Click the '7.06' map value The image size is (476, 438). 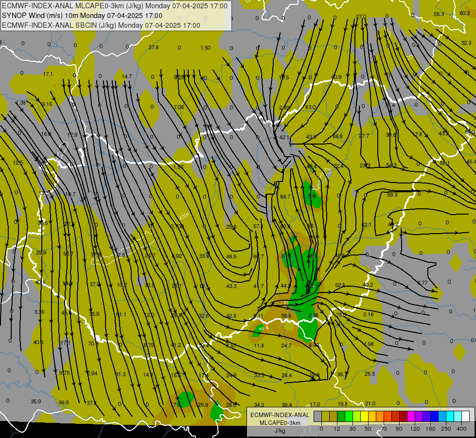(179, 107)
